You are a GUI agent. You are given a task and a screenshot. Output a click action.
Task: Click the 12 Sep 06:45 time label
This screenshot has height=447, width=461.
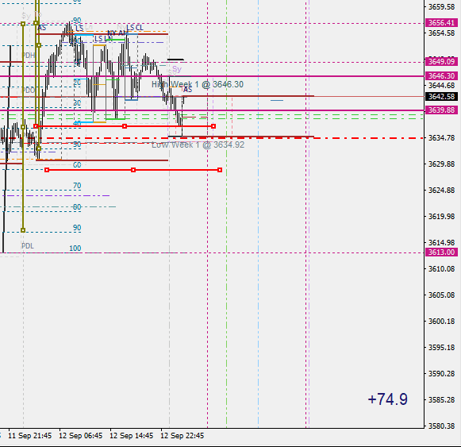coord(81,436)
